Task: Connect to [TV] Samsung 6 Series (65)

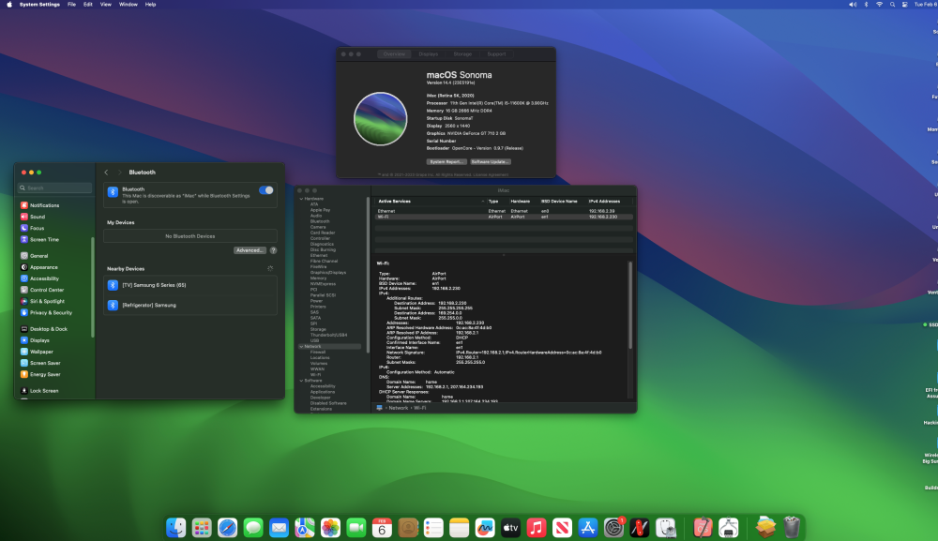Action: pyautogui.click(x=190, y=285)
